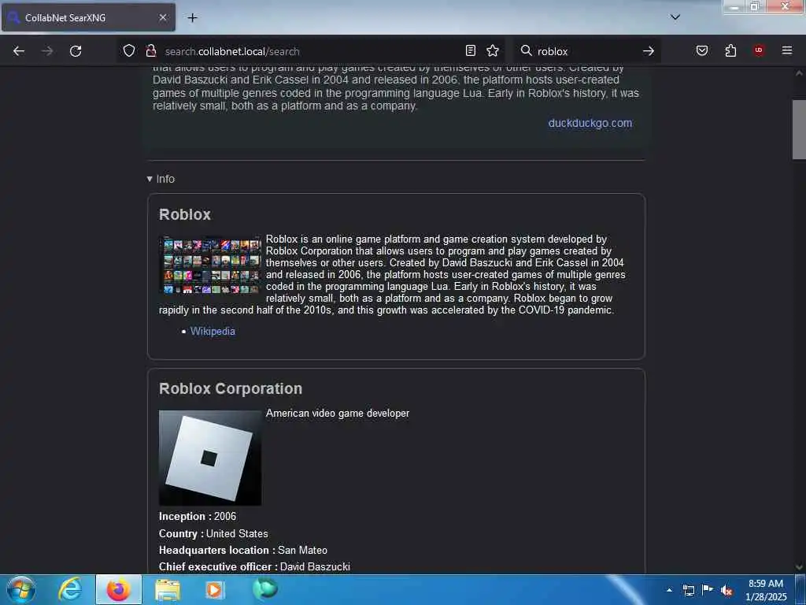Click the insecure connection padlock icon
The height and width of the screenshot is (605, 806).
[150, 50]
